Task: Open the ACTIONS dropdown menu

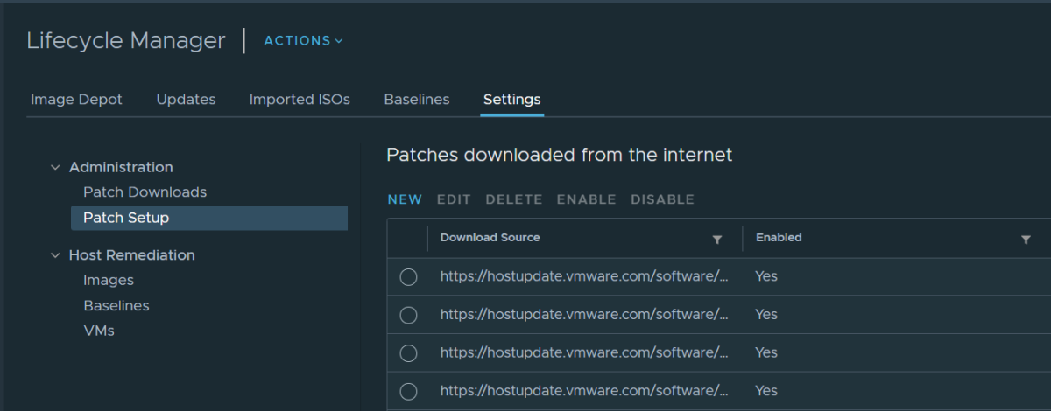Action: tap(304, 40)
